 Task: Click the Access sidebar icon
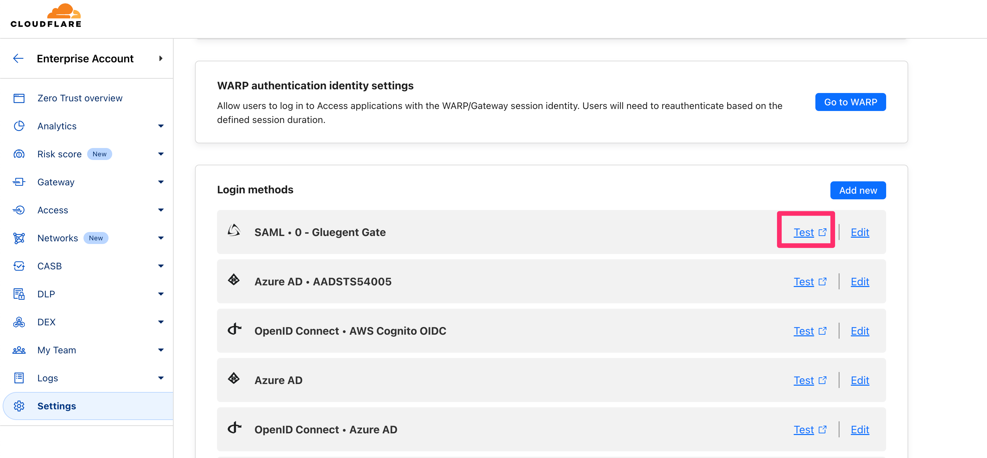19,210
